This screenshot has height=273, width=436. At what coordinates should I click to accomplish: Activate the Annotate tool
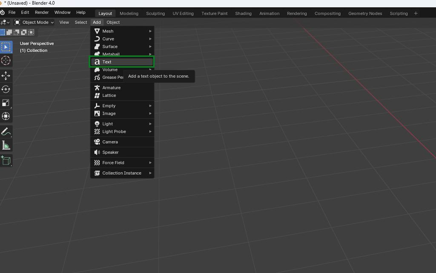(6, 132)
